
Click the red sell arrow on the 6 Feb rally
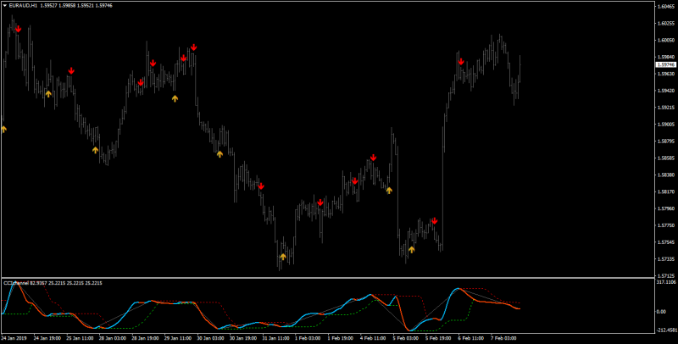click(461, 61)
